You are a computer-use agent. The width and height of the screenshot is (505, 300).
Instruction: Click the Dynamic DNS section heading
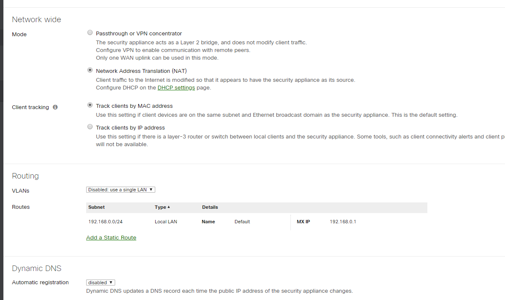point(36,268)
